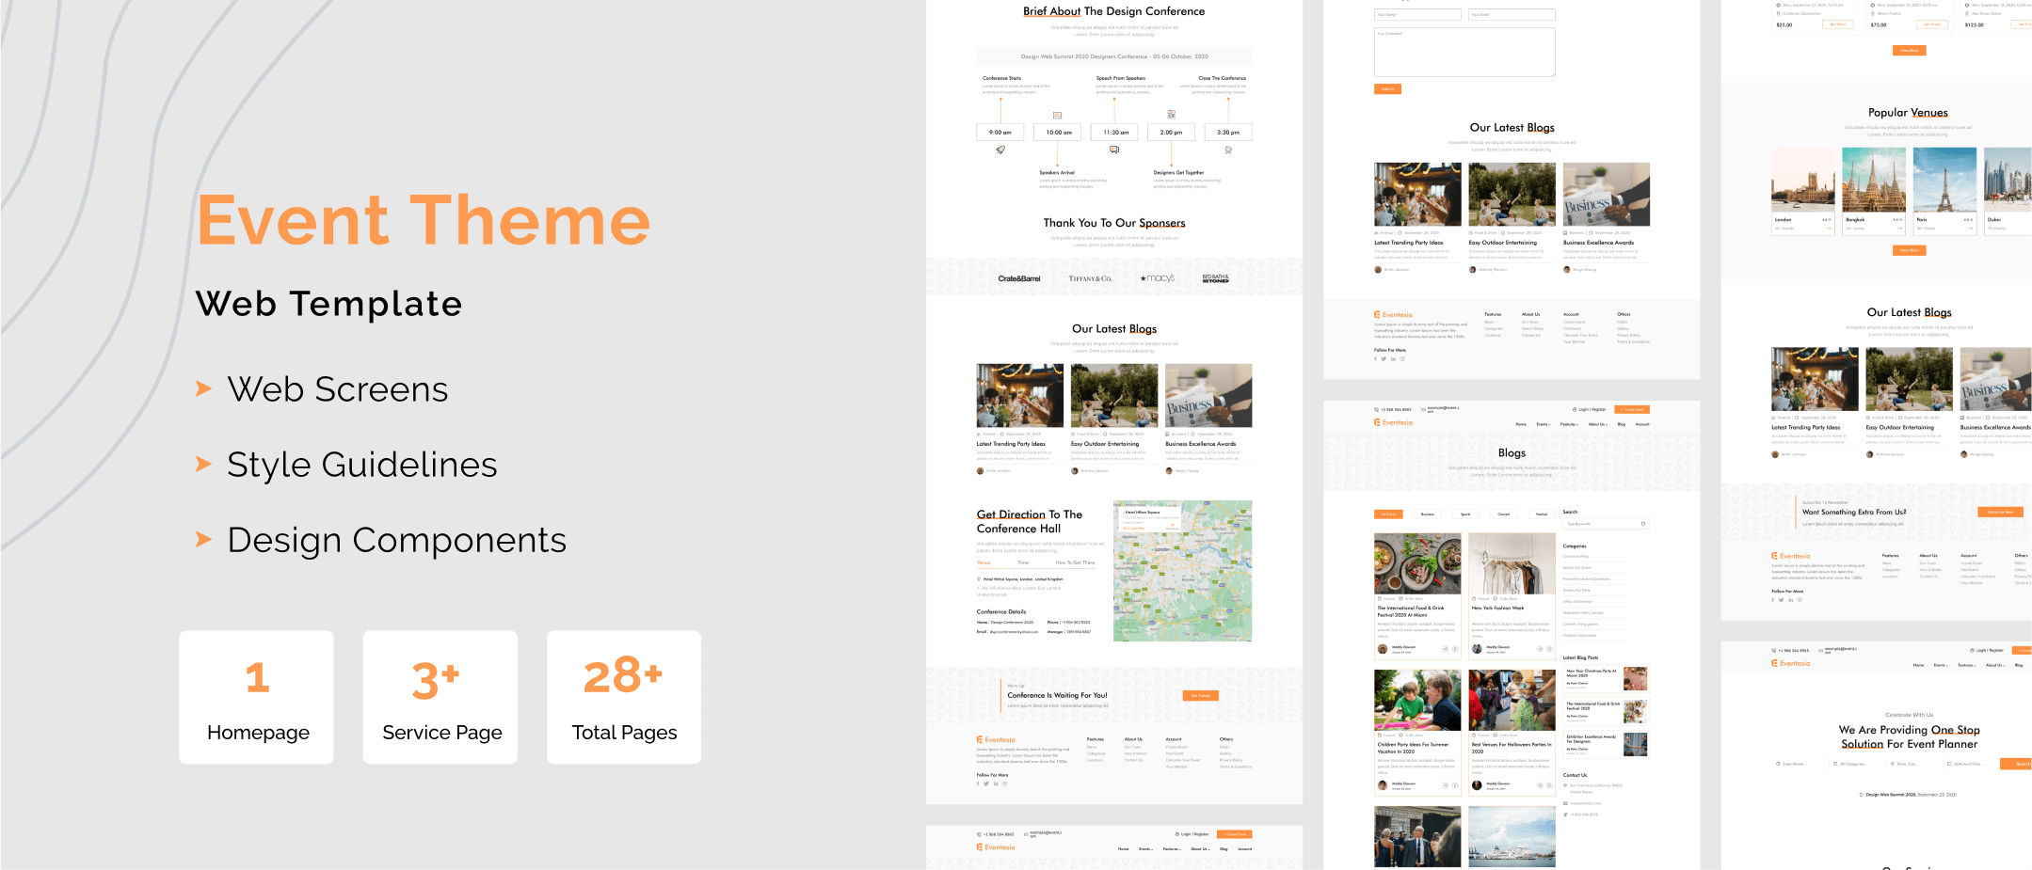2032x870 pixels.
Task: Click the macy's sponsor logo
Action: click(1158, 278)
